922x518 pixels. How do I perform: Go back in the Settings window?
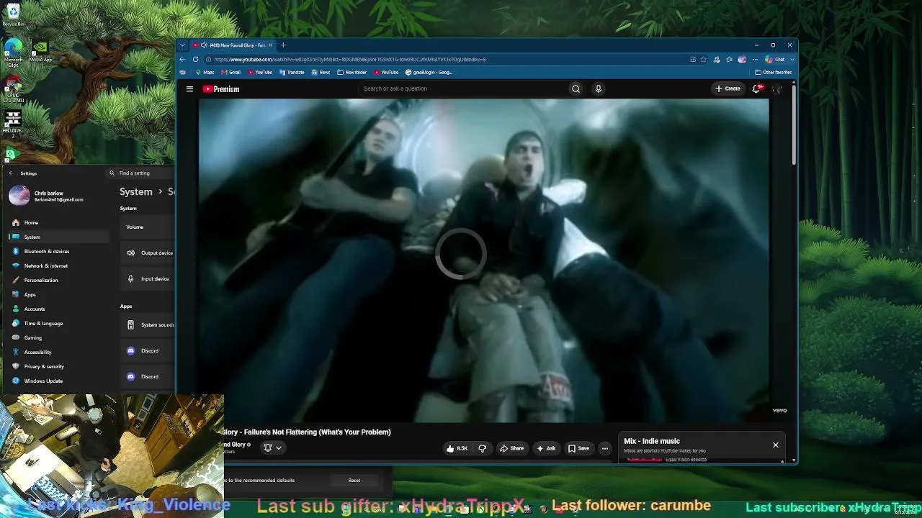click(x=11, y=173)
